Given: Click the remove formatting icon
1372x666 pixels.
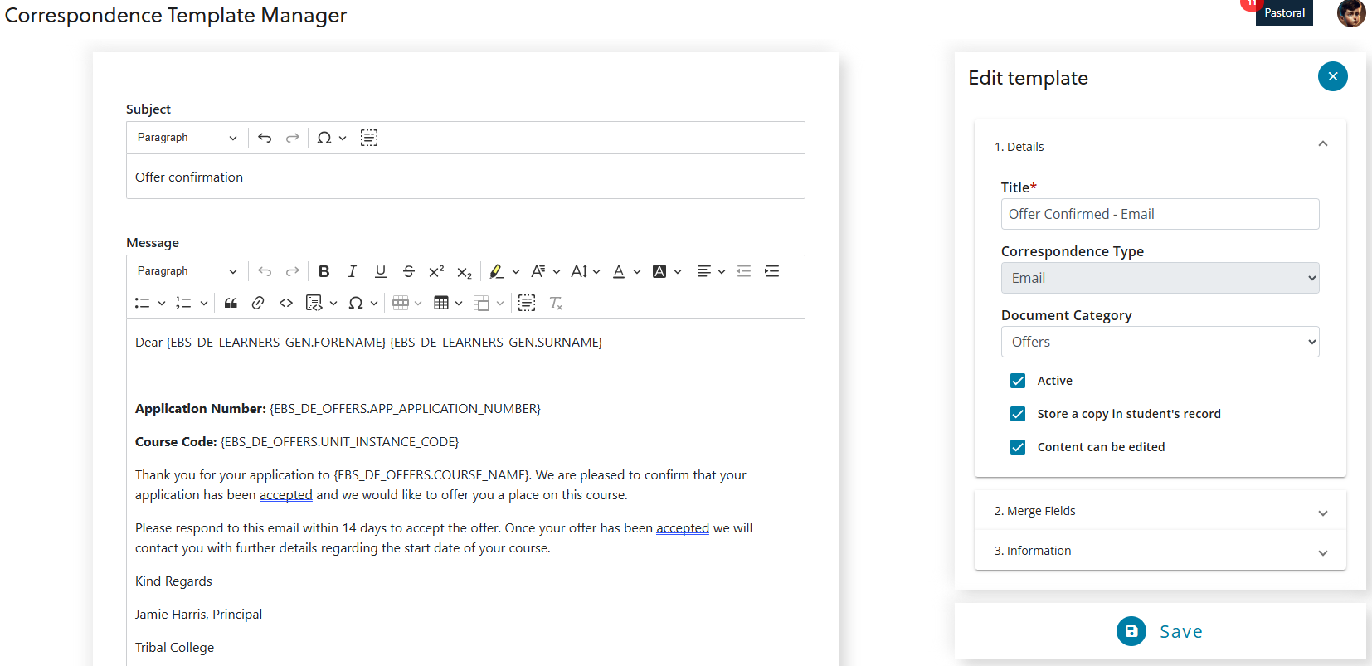Looking at the screenshot, I should coord(556,304).
